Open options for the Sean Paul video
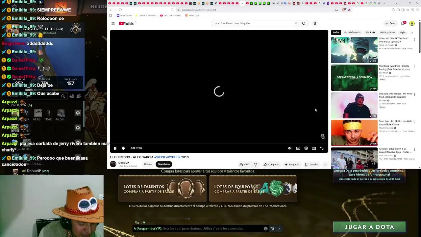421x237 pixels. coord(414,122)
